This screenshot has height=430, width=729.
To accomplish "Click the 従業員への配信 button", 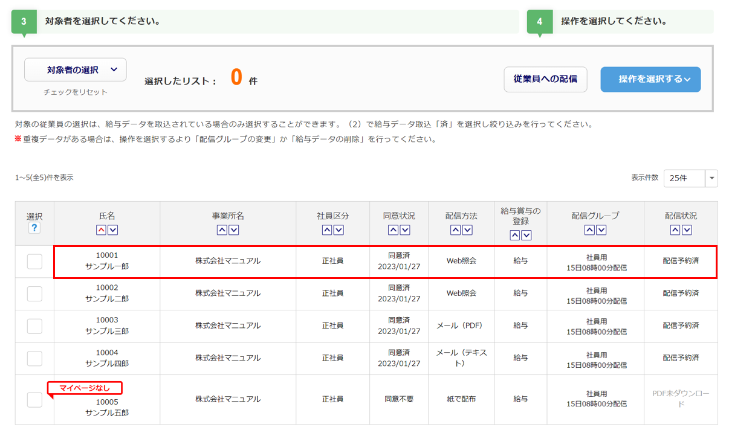I will [x=545, y=79].
